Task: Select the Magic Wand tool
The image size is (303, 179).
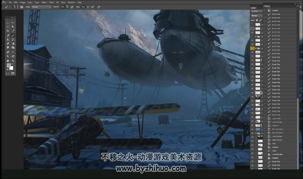Action: [x=13, y=27]
